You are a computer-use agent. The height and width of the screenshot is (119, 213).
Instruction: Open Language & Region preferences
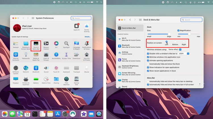[76, 43]
